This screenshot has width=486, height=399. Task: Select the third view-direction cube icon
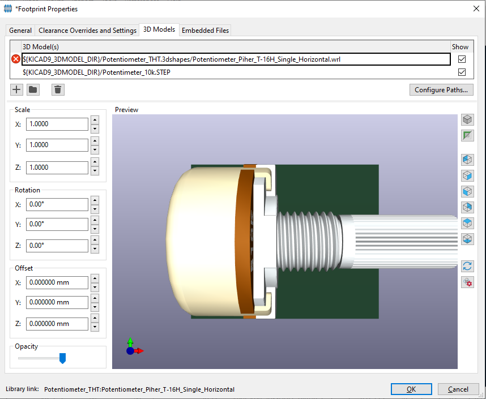click(x=467, y=191)
